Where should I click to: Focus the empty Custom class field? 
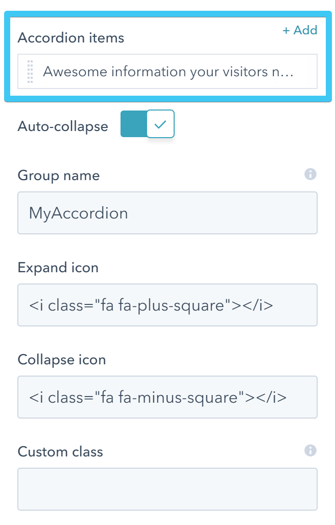[167, 489]
